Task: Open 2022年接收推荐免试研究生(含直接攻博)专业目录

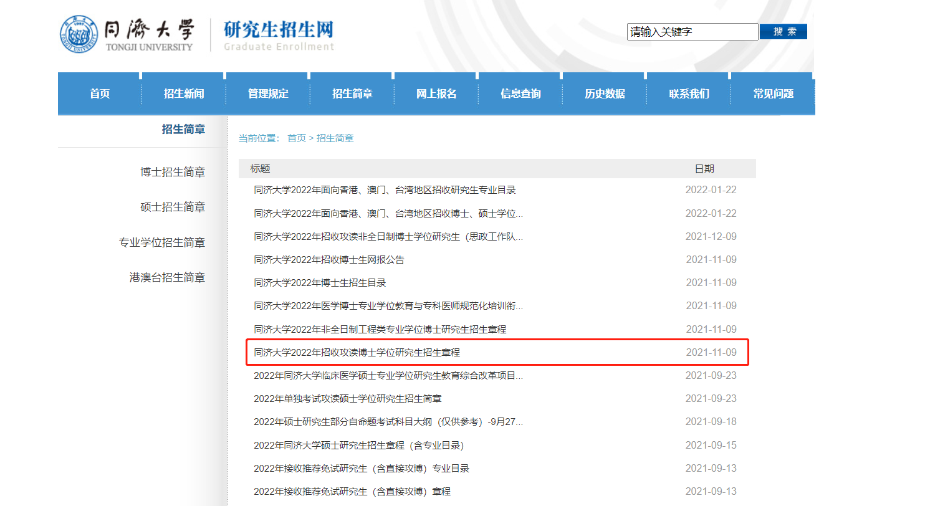Action: tap(362, 469)
